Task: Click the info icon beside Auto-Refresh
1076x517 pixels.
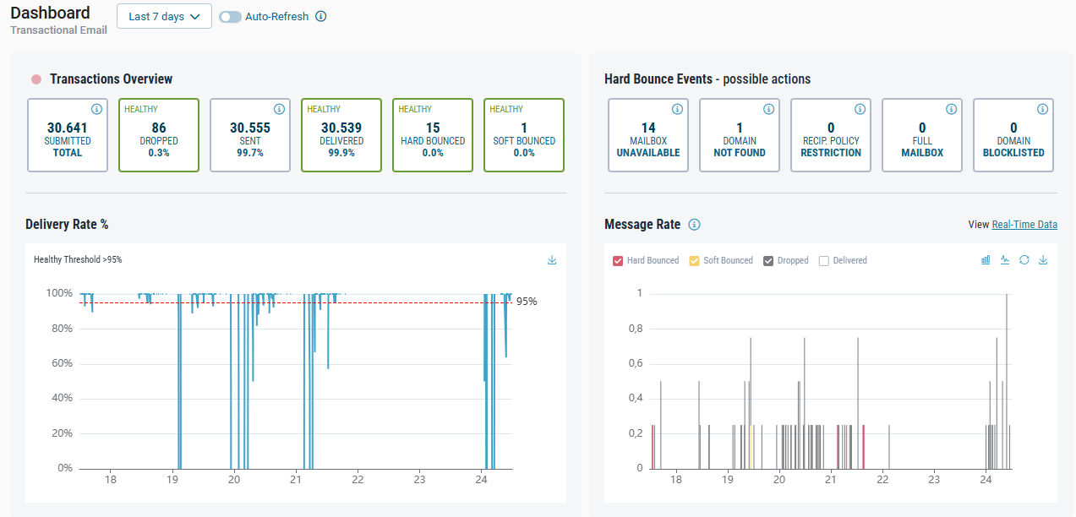Action: 320,17
